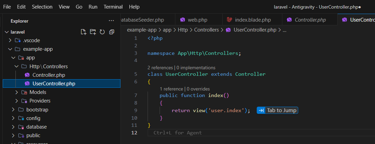The height and width of the screenshot is (144, 375).
Task: Open the View menu
Action: pos(64,7)
